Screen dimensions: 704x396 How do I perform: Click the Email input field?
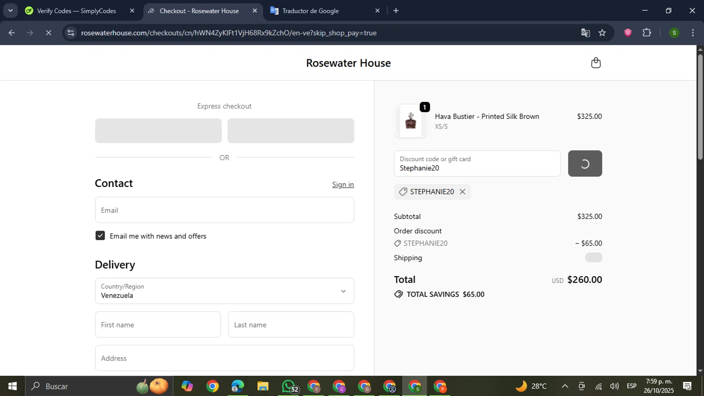coord(224,210)
